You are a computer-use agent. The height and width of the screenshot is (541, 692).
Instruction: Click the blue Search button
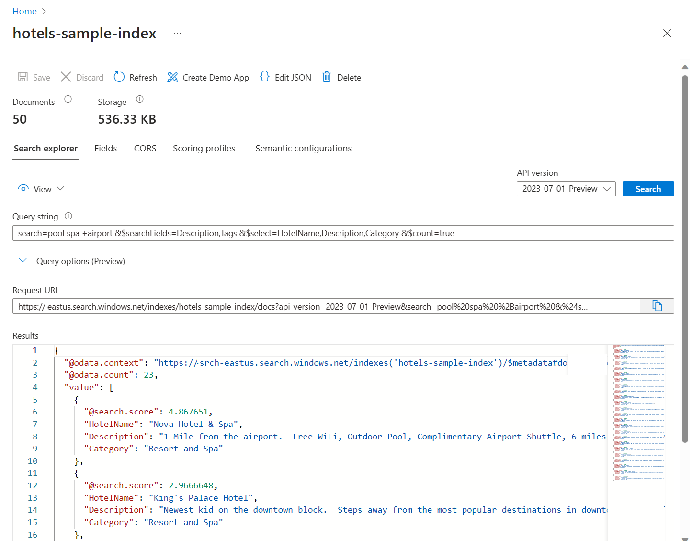pyautogui.click(x=648, y=189)
